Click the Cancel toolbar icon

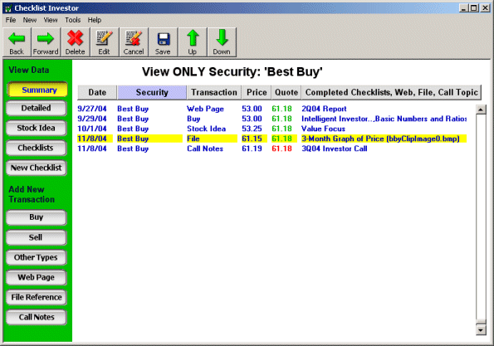(134, 38)
